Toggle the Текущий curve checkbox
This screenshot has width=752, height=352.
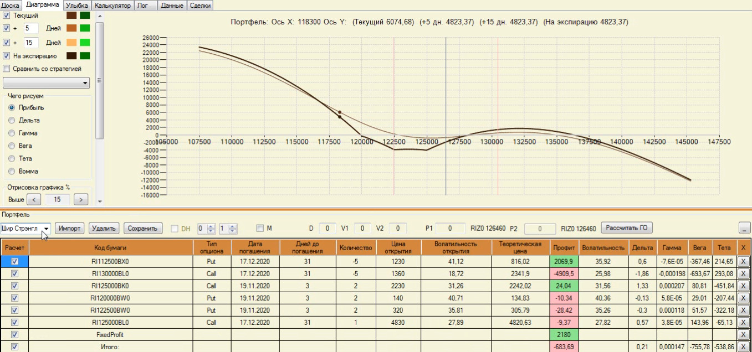[x=7, y=15]
